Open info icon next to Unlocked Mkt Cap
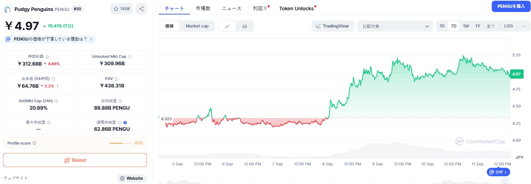Image resolution: width=531 pixels, height=184 pixels. pyautogui.click(x=130, y=56)
